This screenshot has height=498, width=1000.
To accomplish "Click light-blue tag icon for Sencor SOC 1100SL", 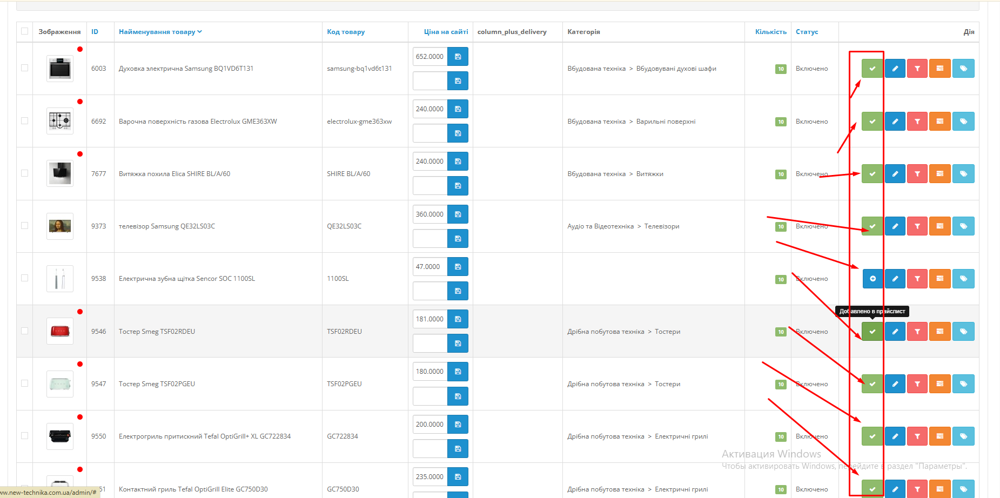I will (x=963, y=279).
